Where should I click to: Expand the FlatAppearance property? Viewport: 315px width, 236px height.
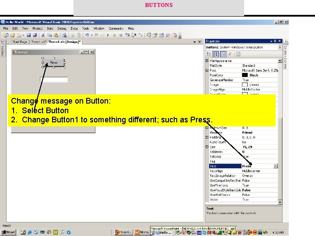[x=207, y=61]
